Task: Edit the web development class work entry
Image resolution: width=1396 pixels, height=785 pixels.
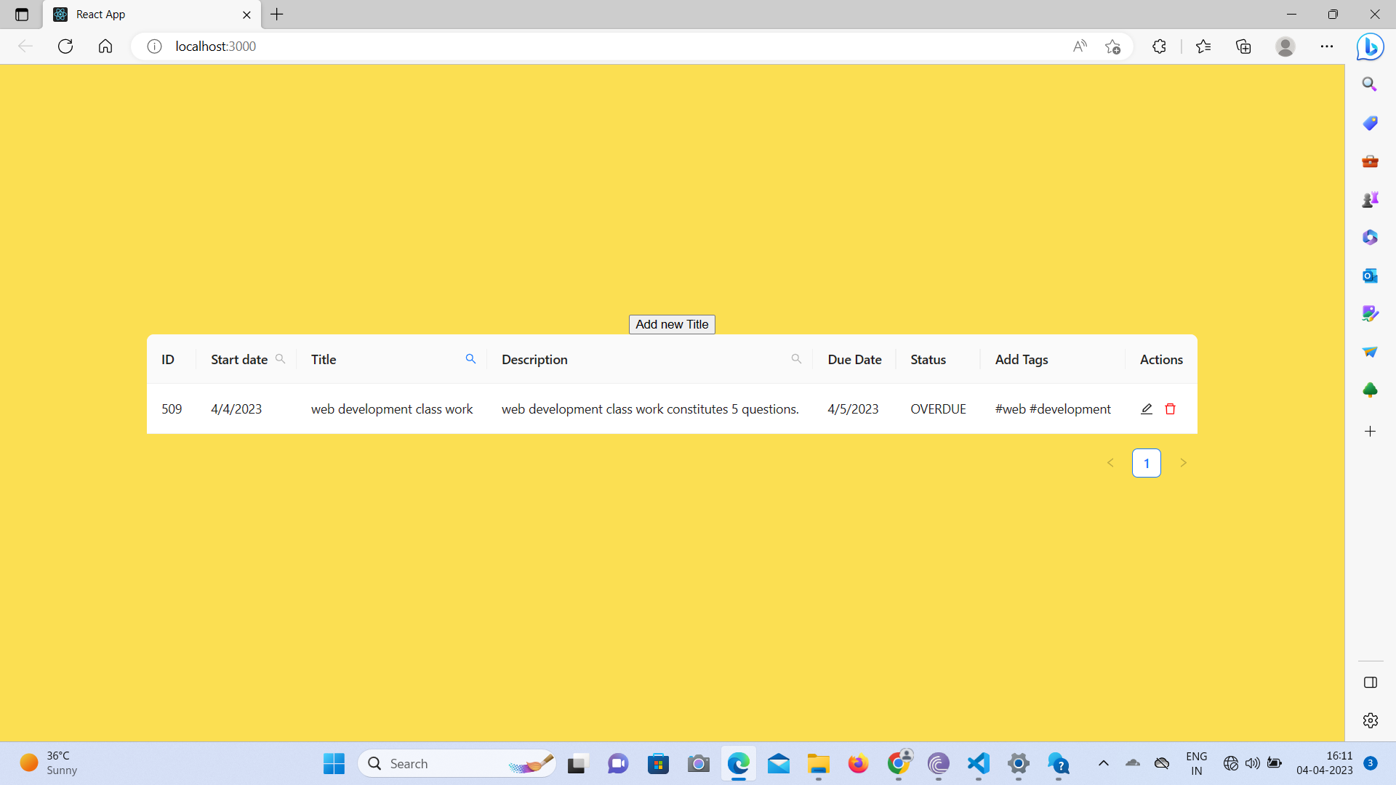Action: coord(1147,408)
